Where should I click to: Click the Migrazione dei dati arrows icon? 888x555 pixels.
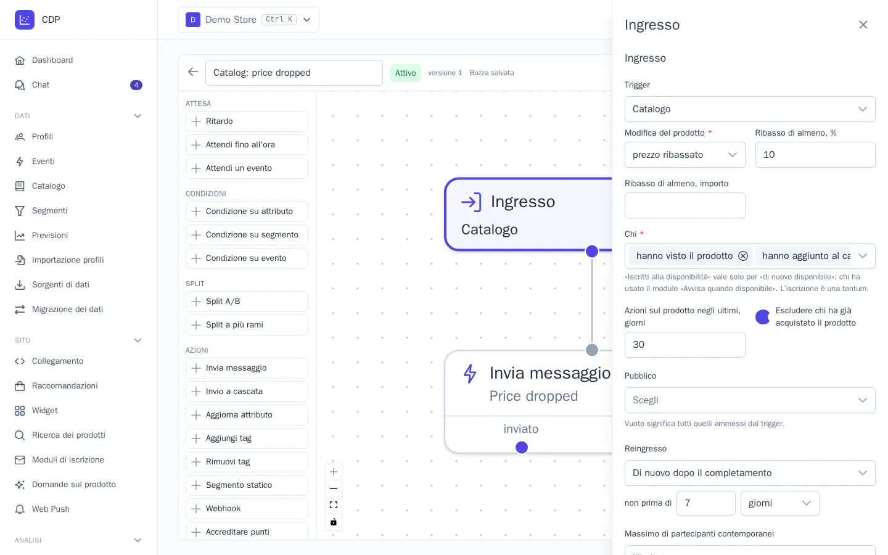click(x=20, y=310)
